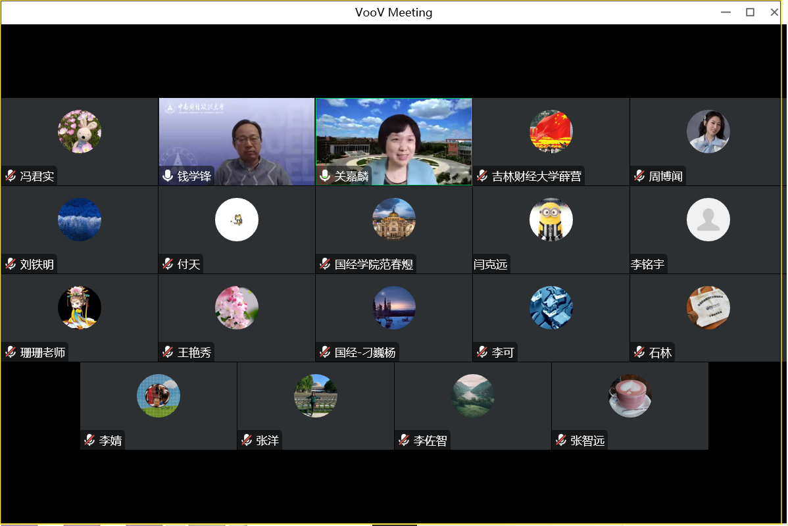Click the muted mic icon next to 张智远
Viewport: 788px width, 526px height.
pyautogui.click(x=561, y=441)
